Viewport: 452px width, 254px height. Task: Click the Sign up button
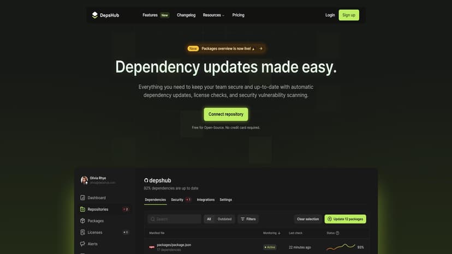[349, 15]
